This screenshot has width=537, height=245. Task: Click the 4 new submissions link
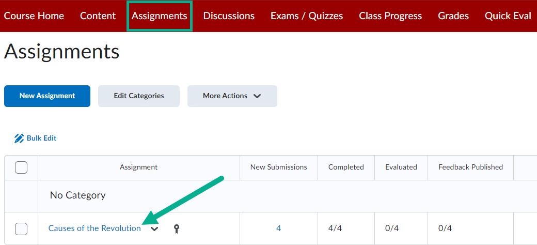click(279, 228)
